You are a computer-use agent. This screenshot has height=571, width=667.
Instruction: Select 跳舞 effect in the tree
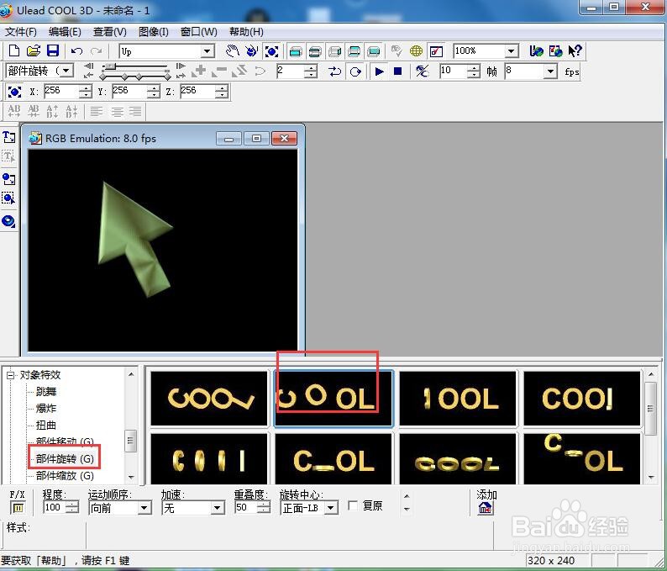click(46, 391)
